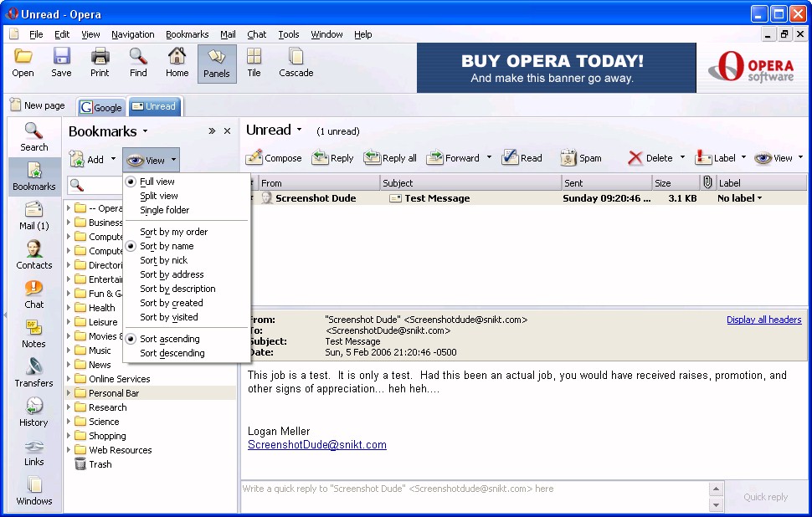Choose Sort descending option
Image resolution: width=812 pixels, height=517 pixels.
(x=172, y=353)
